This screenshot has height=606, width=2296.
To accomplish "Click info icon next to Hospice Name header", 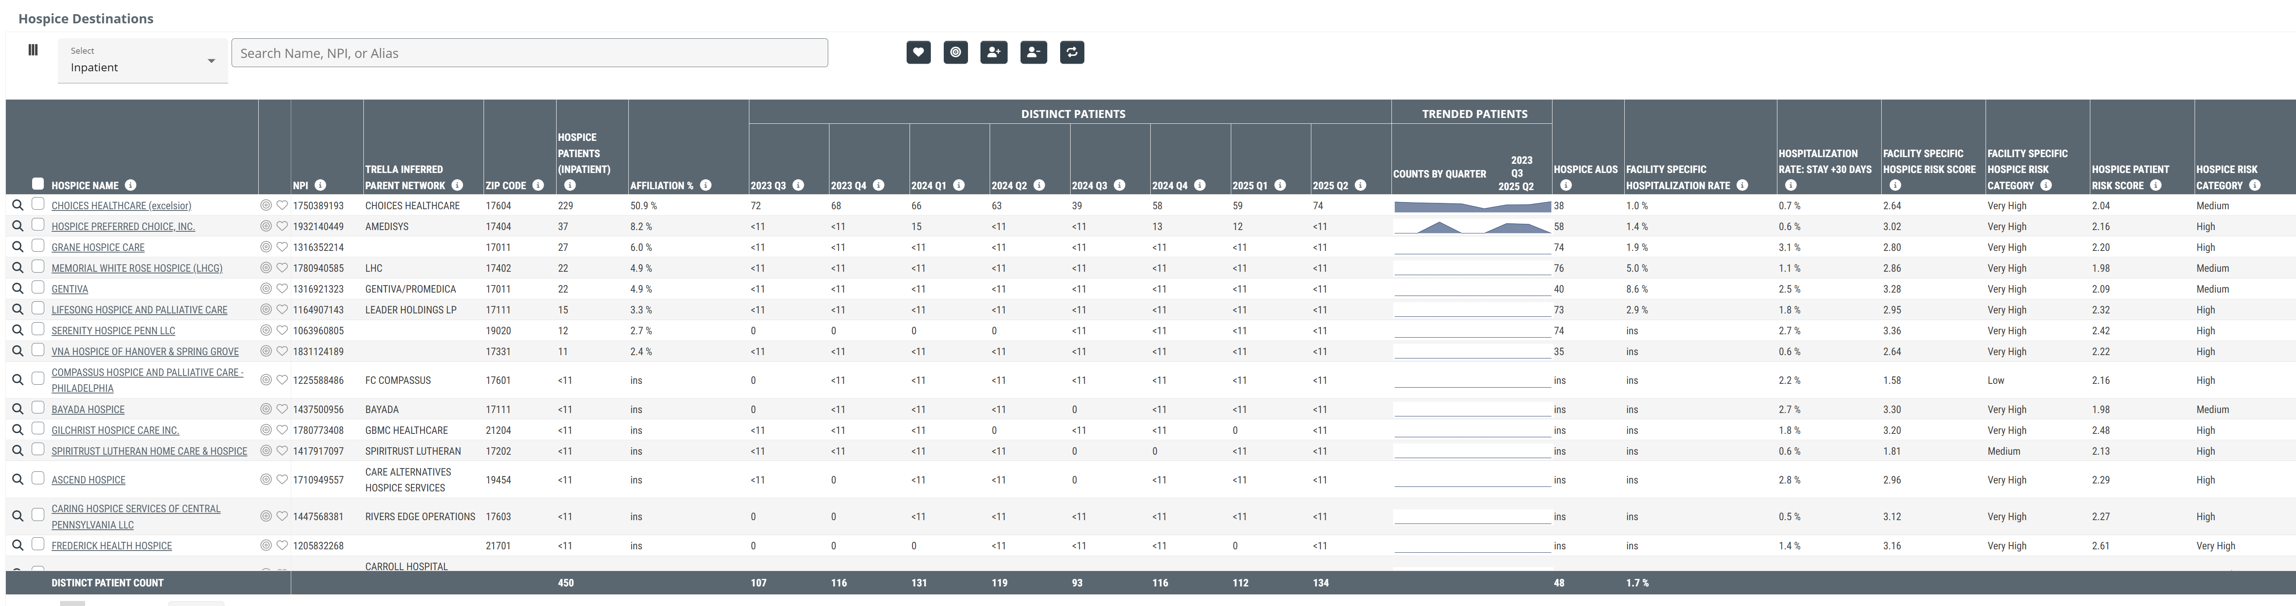I will coord(130,185).
